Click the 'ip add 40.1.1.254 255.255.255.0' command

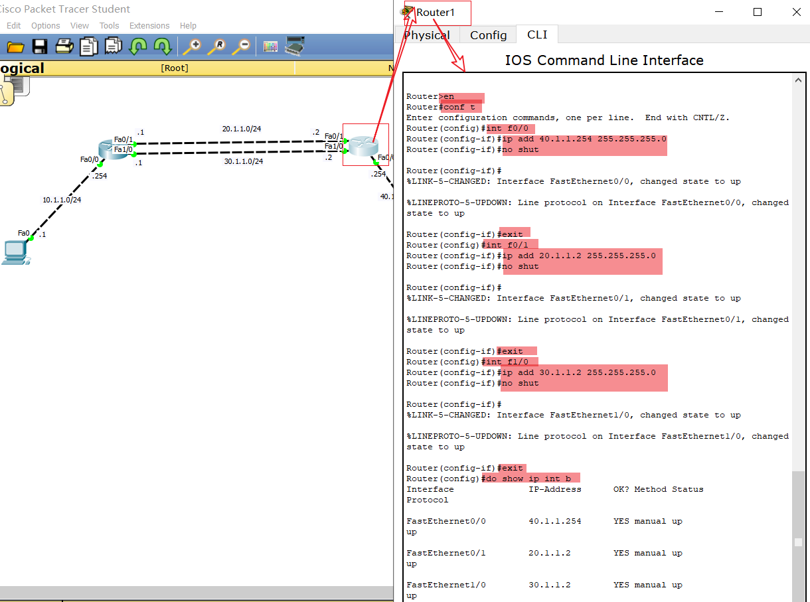[584, 139]
